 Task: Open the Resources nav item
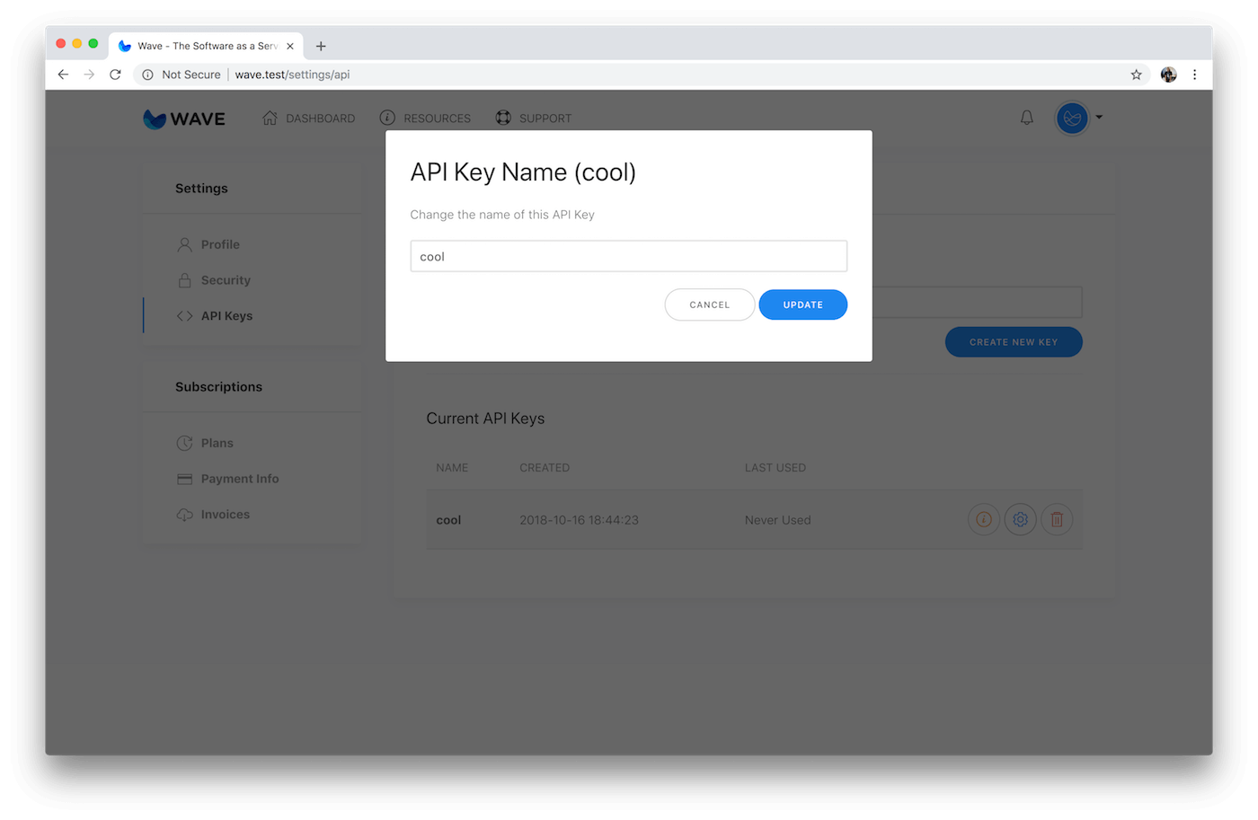[x=425, y=119]
